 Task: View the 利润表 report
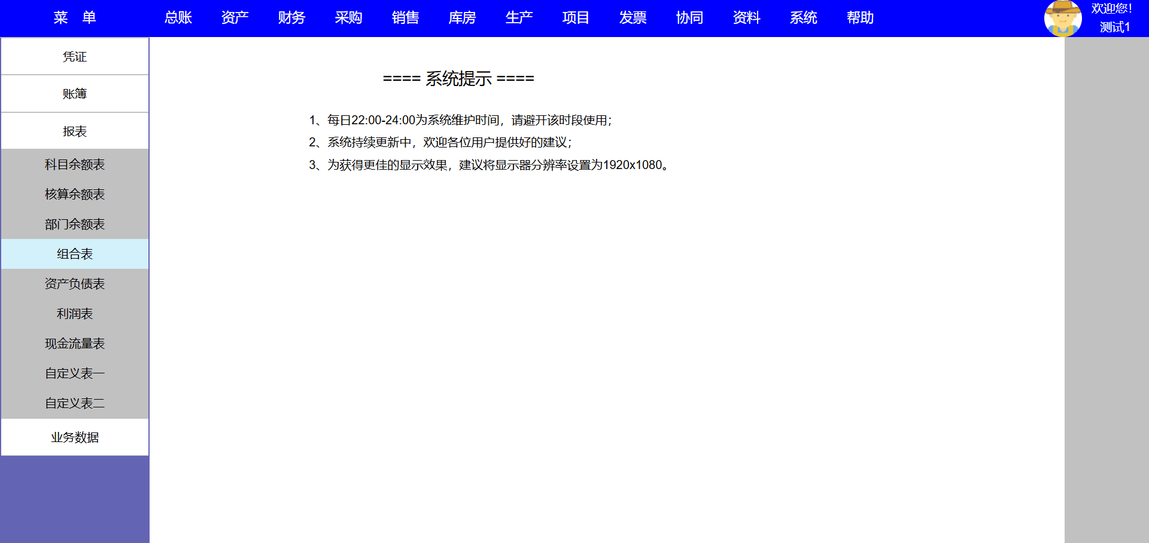pyautogui.click(x=75, y=314)
